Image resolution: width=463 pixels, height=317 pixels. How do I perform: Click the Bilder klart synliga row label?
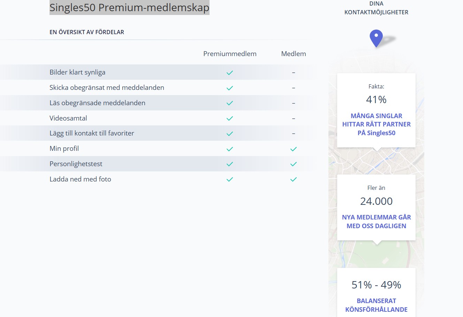(77, 72)
